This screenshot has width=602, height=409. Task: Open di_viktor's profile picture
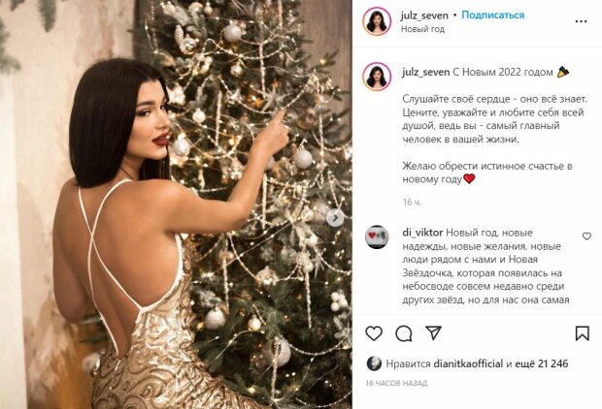coord(377,236)
